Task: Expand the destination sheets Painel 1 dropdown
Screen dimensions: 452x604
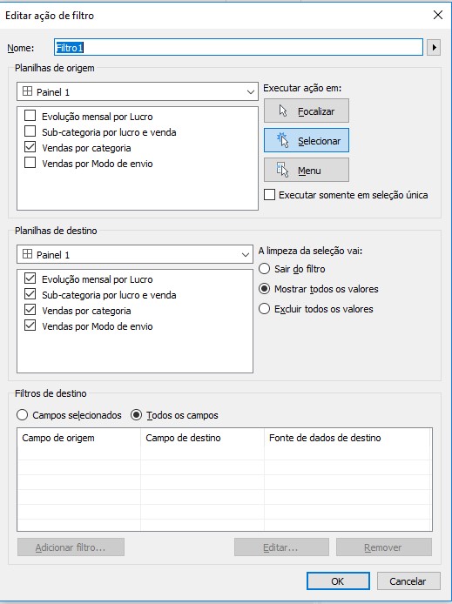Action: [134, 254]
